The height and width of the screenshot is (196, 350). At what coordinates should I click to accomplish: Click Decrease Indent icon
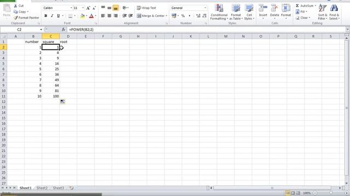coord(125,16)
